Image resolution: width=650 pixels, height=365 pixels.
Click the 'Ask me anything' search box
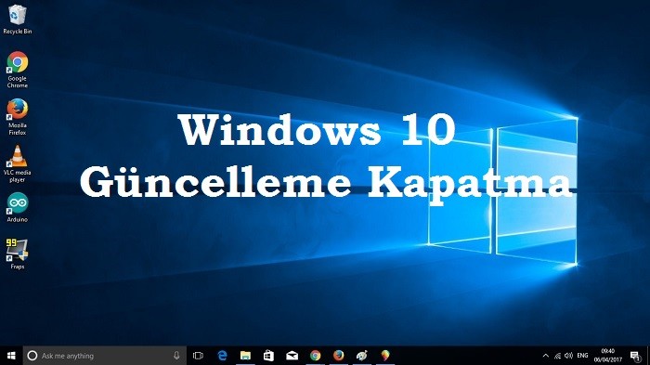(x=104, y=356)
